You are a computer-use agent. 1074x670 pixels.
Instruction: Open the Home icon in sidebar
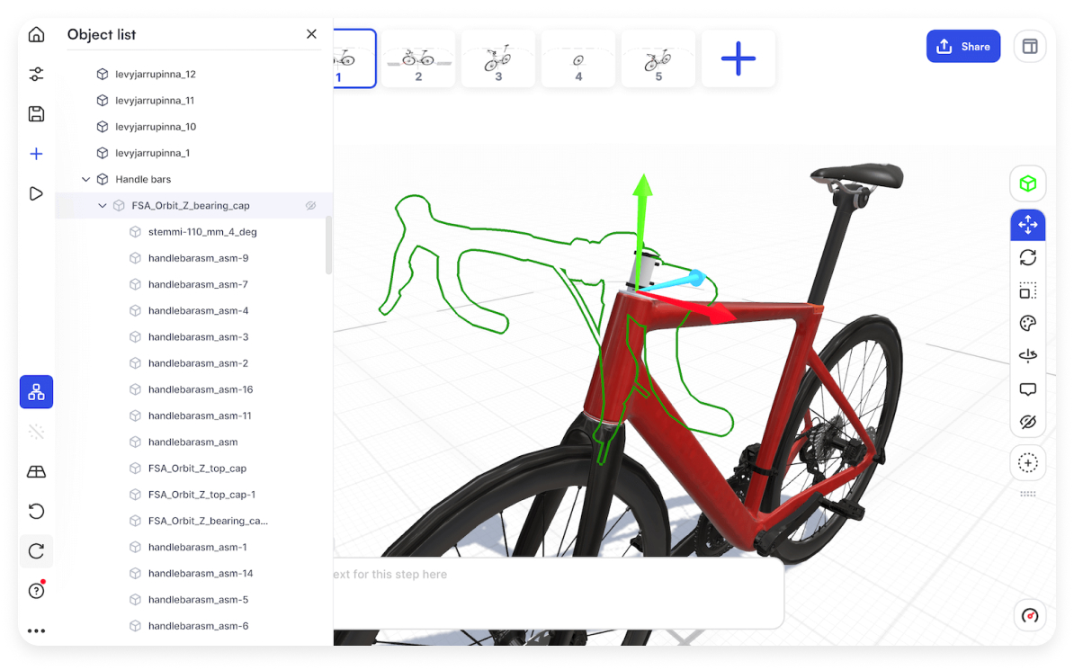(x=36, y=34)
